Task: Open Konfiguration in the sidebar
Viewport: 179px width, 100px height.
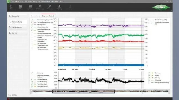Action: 18,27
